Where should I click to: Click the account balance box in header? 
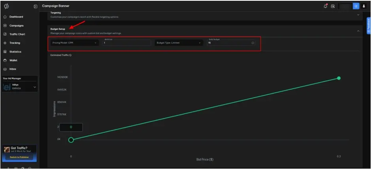(345, 6)
